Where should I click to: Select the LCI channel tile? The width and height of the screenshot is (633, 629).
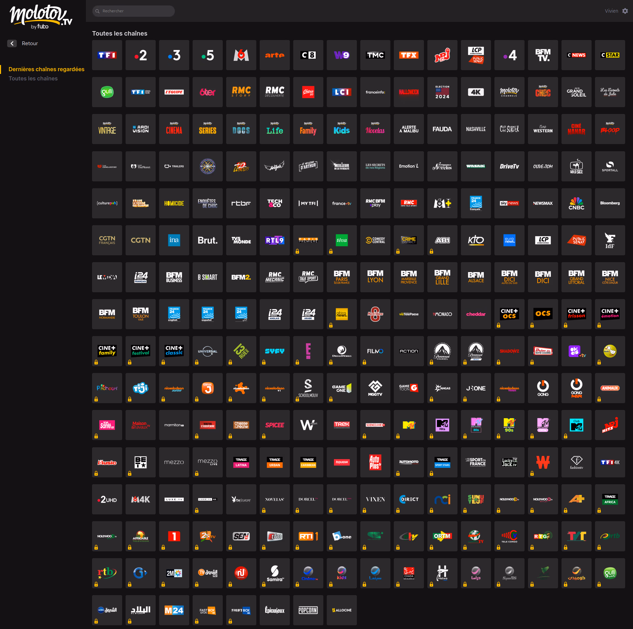342,92
